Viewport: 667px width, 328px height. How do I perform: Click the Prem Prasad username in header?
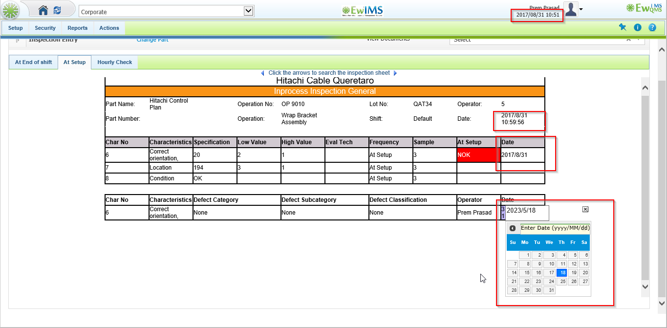coord(544,7)
